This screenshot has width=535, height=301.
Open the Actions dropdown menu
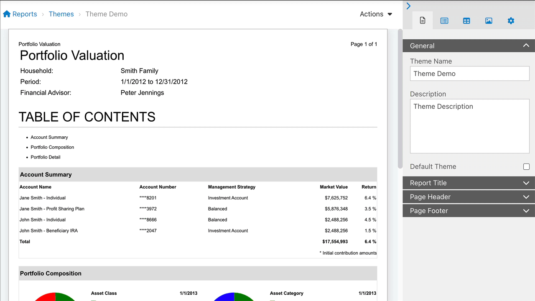376,14
